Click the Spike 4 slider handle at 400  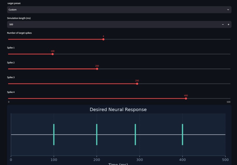(x=186, y=99)
